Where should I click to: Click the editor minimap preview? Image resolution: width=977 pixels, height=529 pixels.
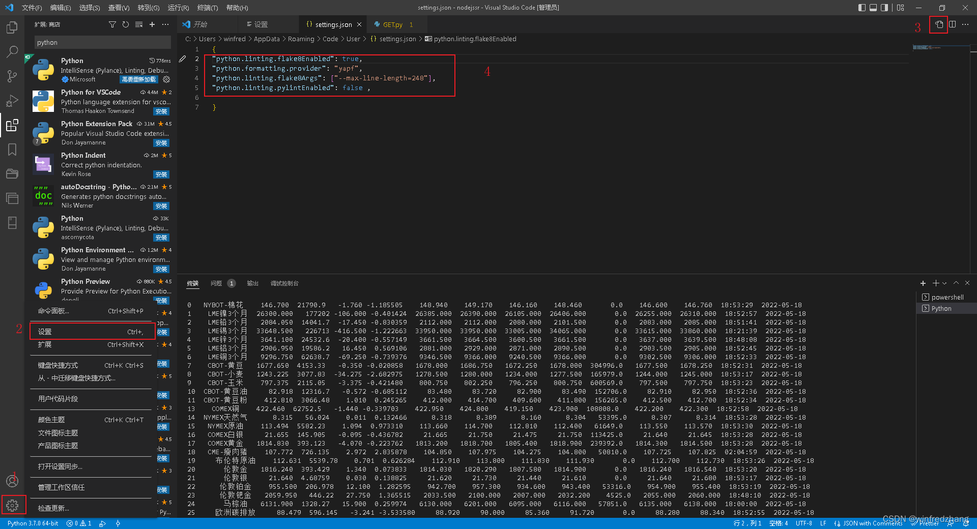[940, 48]
